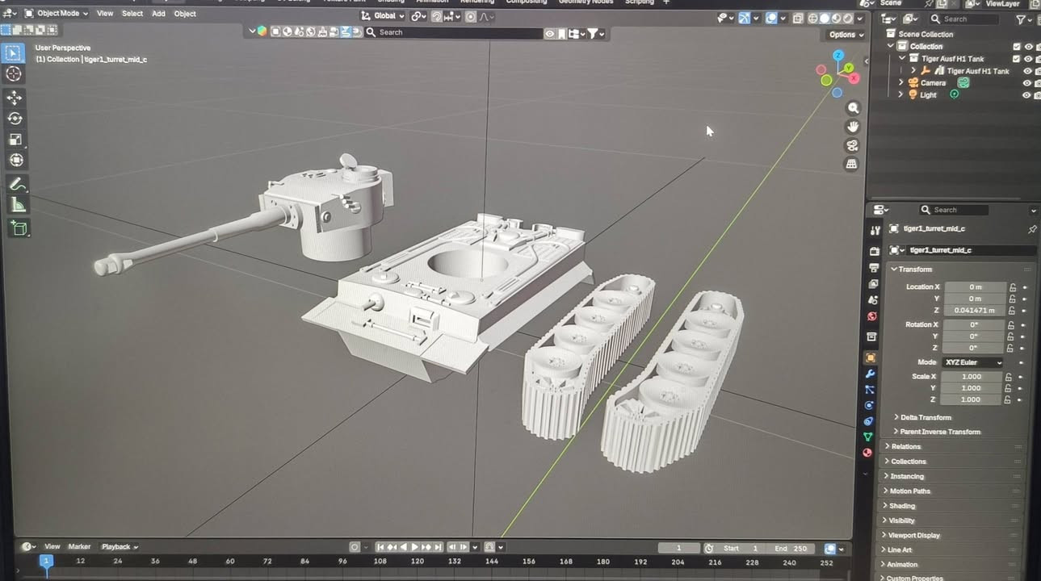Open the XYZ Euler rotation mode dropdown
Screen dimensions: 1041x581
pyautogui.click(x=973, y=362)
